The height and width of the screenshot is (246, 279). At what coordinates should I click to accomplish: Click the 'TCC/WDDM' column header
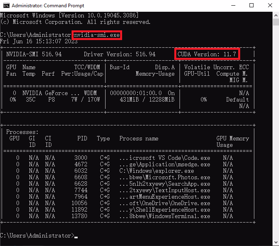point(87,67)
